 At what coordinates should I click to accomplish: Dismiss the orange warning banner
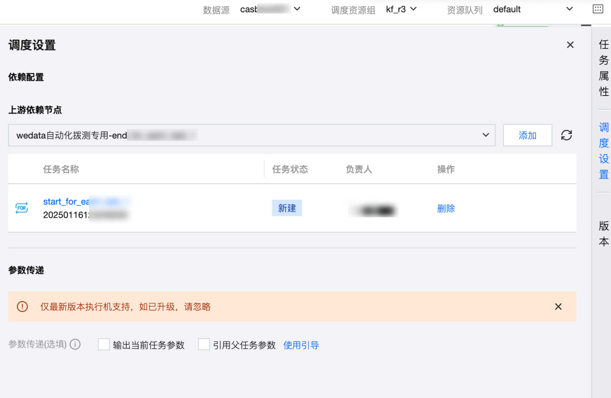point(558,307)
